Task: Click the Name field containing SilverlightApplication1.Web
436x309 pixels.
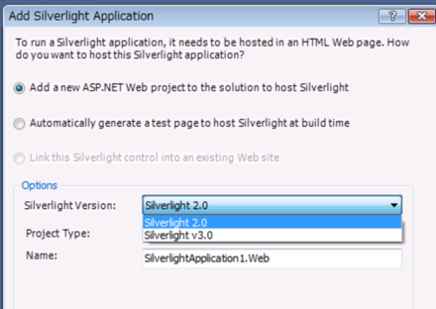Action: (272, 258)
